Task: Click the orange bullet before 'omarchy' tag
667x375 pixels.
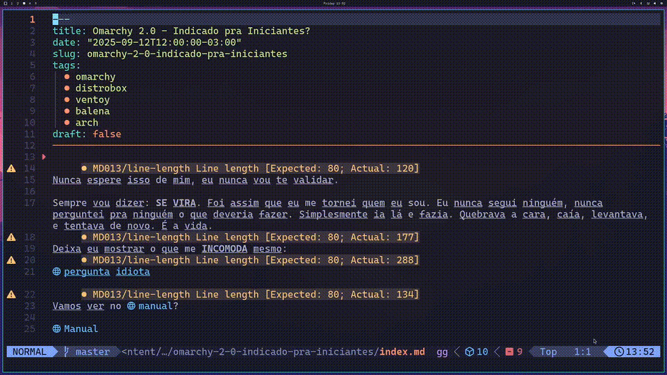Action: tap(67, 77)
